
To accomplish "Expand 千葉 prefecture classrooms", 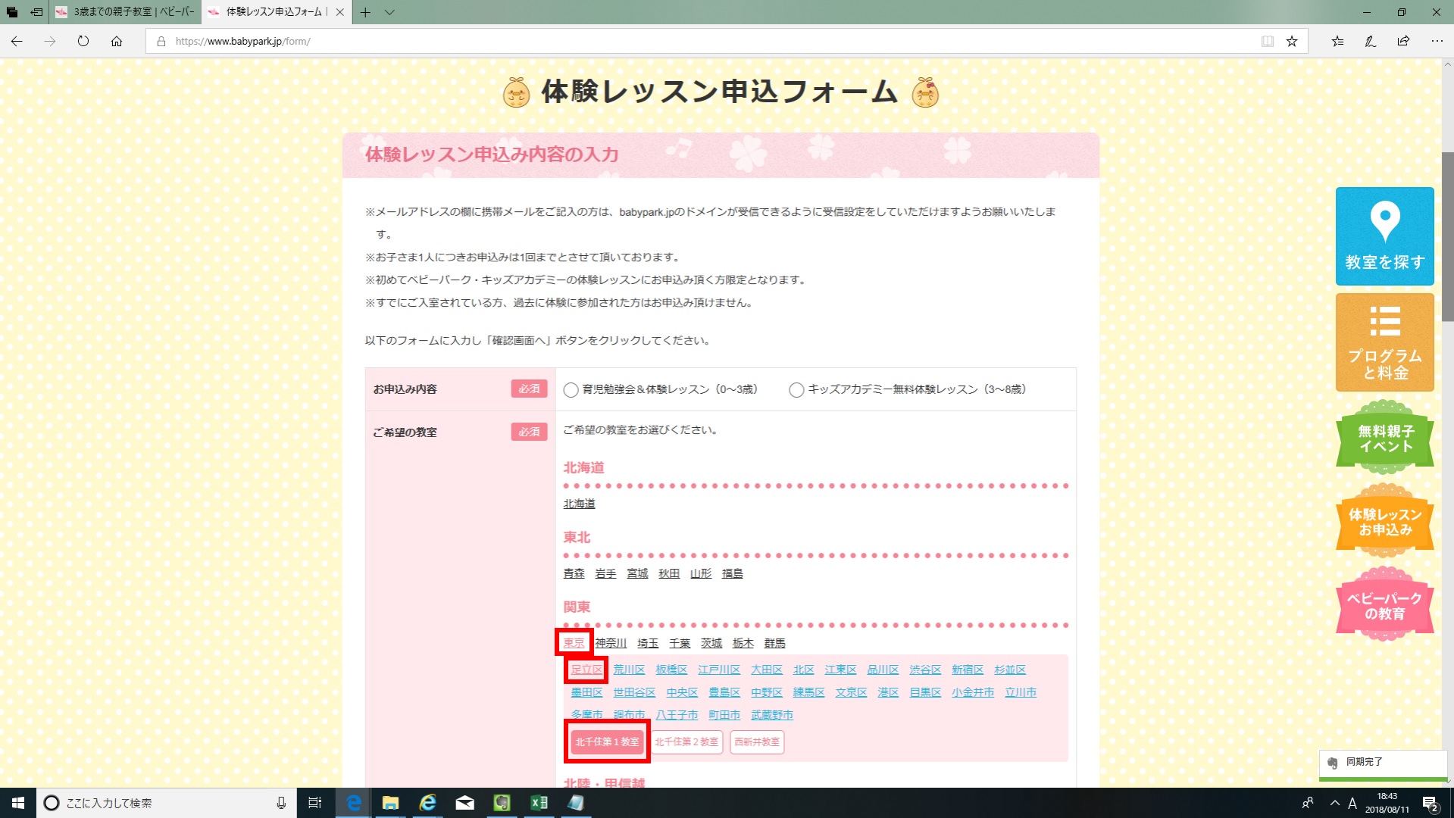I will (x=680, y=644).
